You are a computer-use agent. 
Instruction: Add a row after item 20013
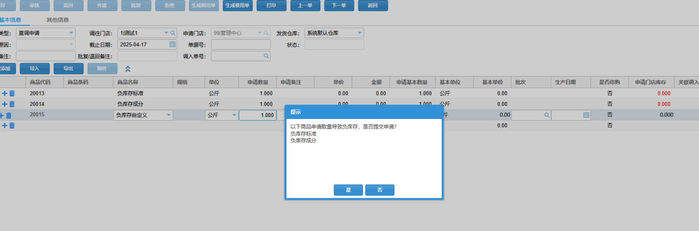pyautogui.click(x=4, y=93)
